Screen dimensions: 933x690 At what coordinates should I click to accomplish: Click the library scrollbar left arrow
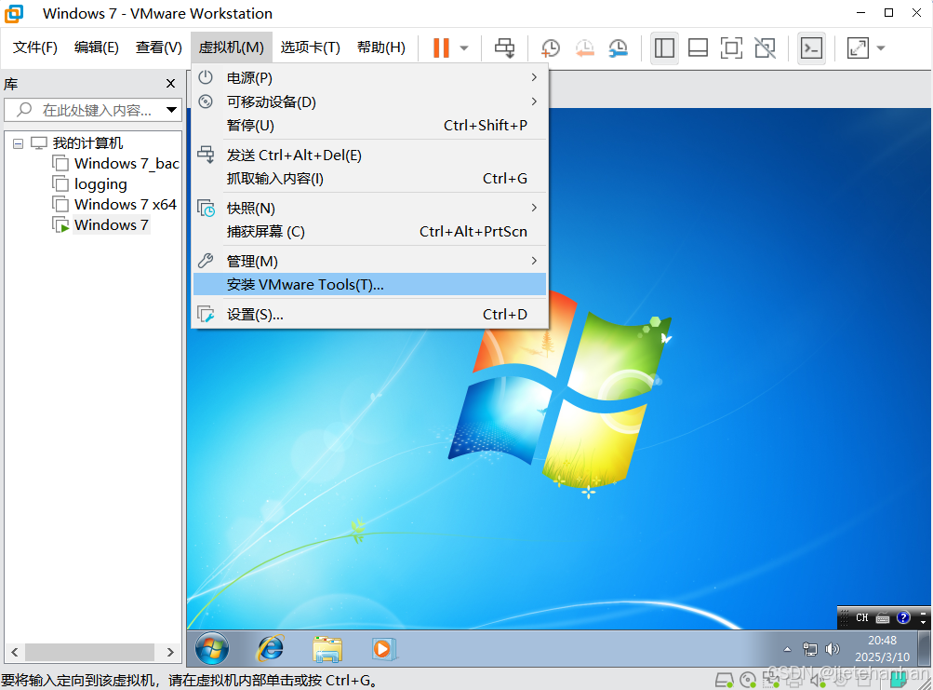pyautogui.click(x=15, y=652)
